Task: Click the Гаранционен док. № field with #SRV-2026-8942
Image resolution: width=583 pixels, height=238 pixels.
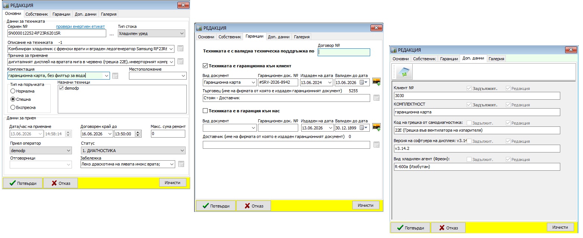Action: pos(278,82)
